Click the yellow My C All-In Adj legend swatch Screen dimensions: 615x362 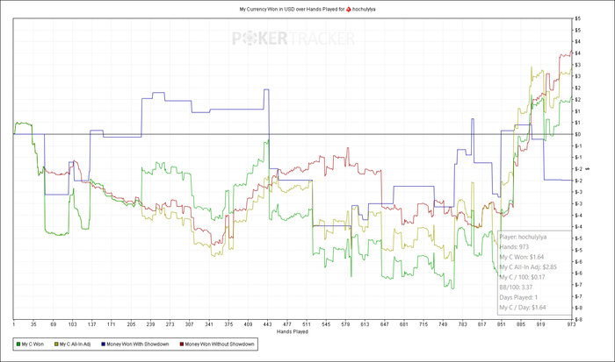tap(56, 344)
